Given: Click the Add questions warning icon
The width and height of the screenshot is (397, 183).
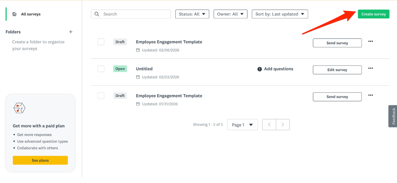Looking at the screenshot, I should tap(259, 69).
